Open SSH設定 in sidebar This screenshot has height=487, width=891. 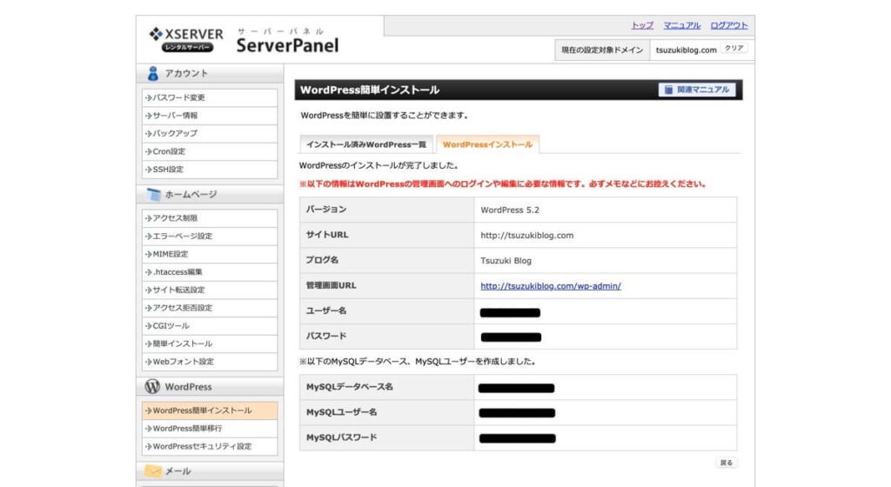pyautogui.click(x=210, y=169)
